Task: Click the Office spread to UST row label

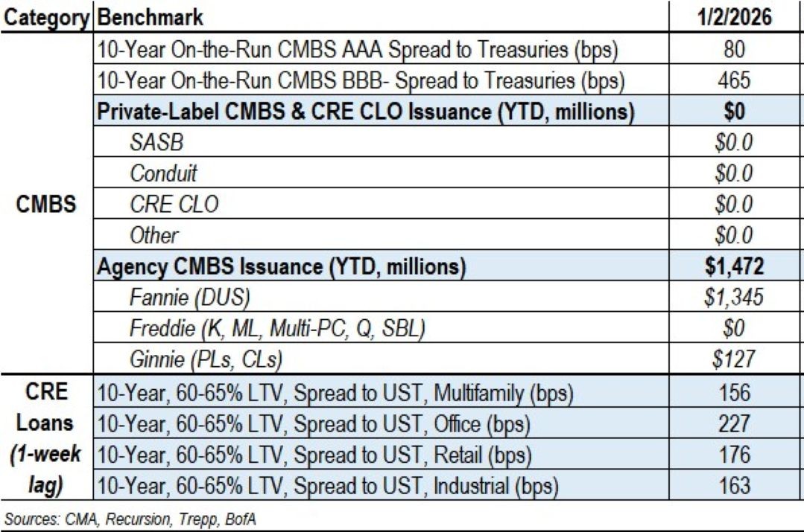Action: click(x=313, y=424)
